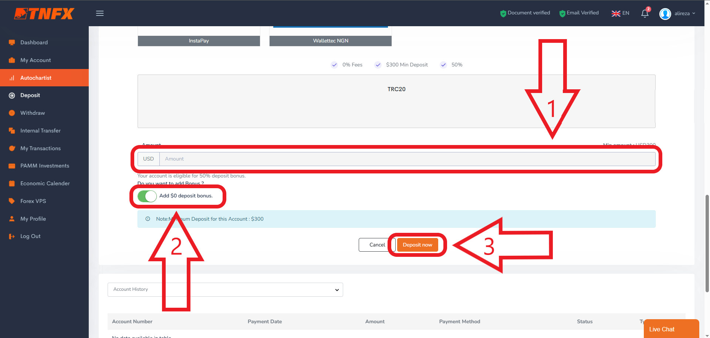Go to My Account page

35,60
